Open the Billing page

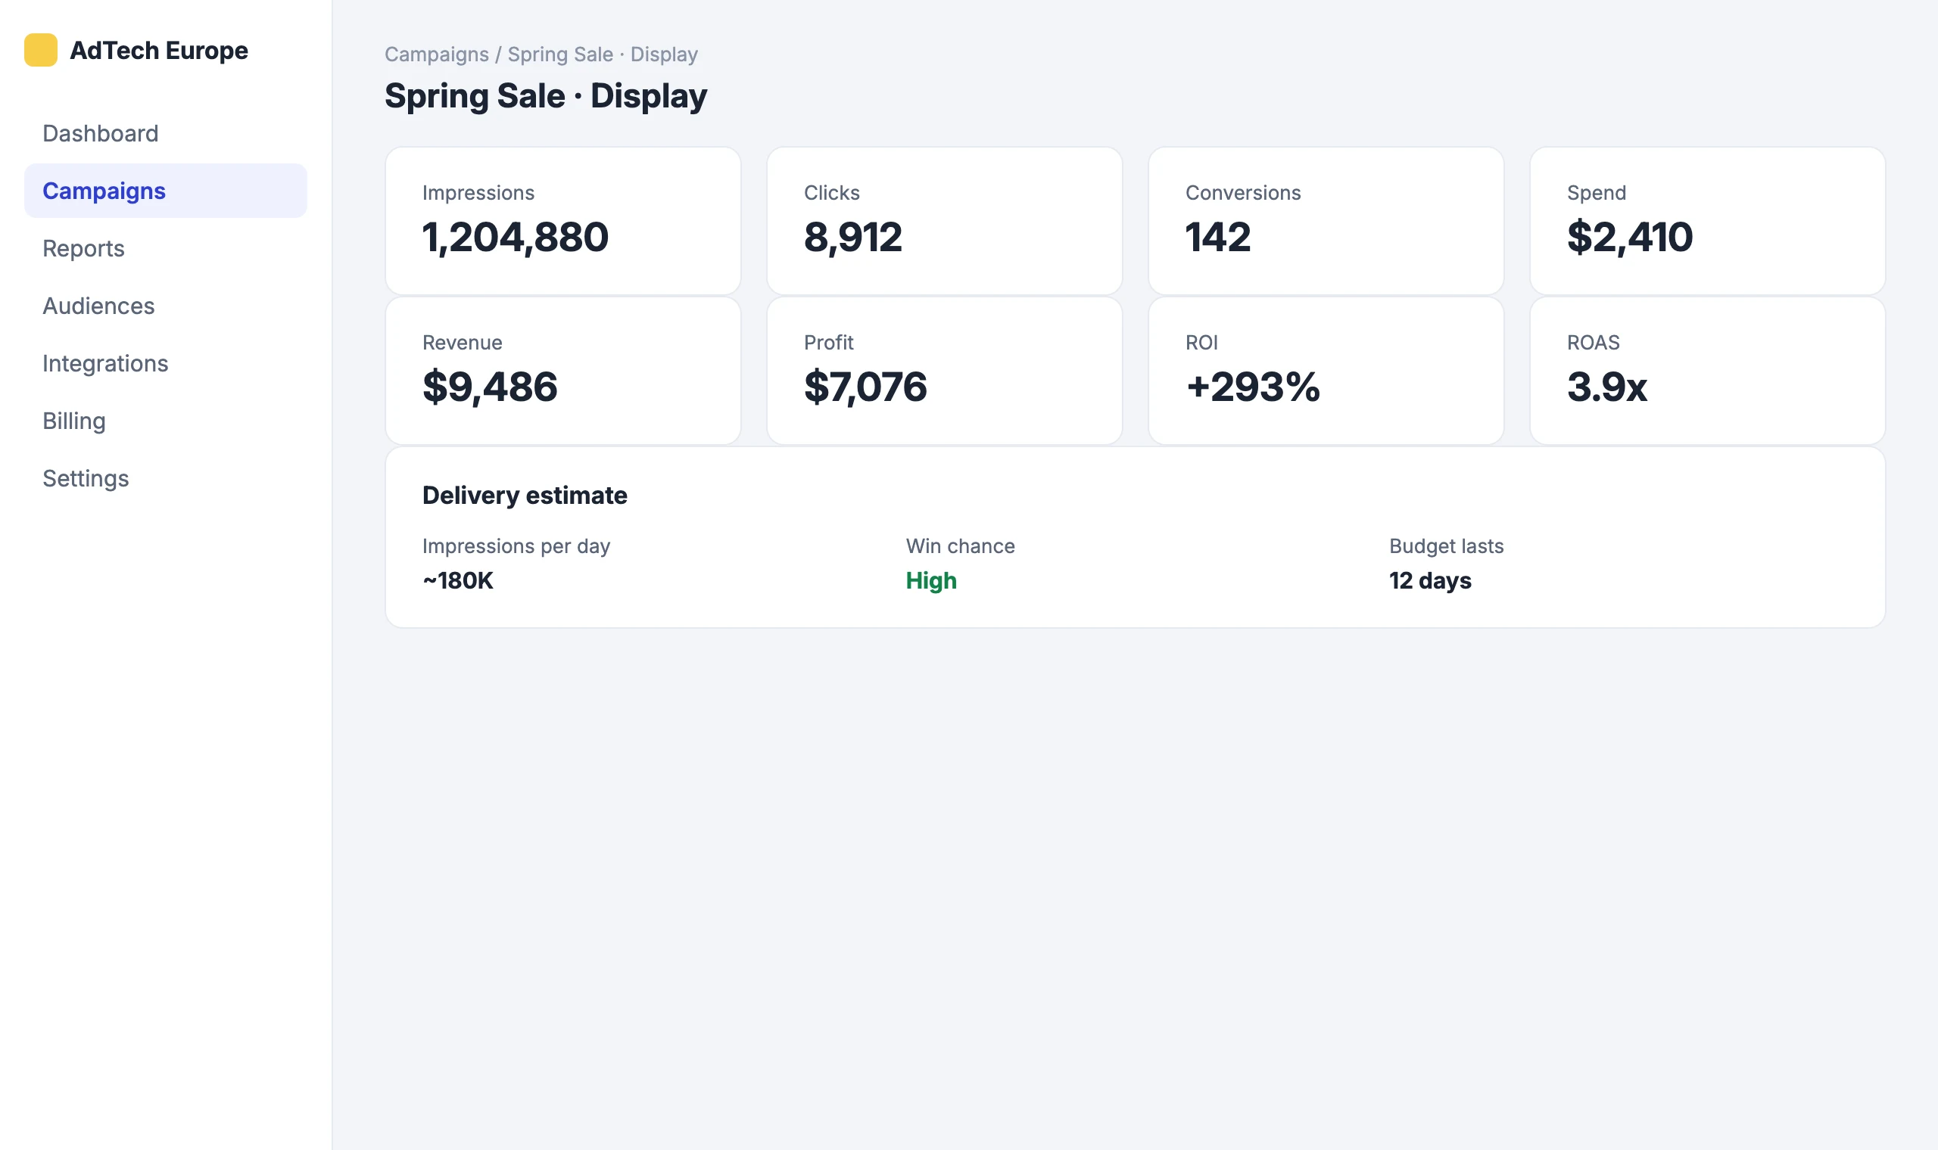166,421
